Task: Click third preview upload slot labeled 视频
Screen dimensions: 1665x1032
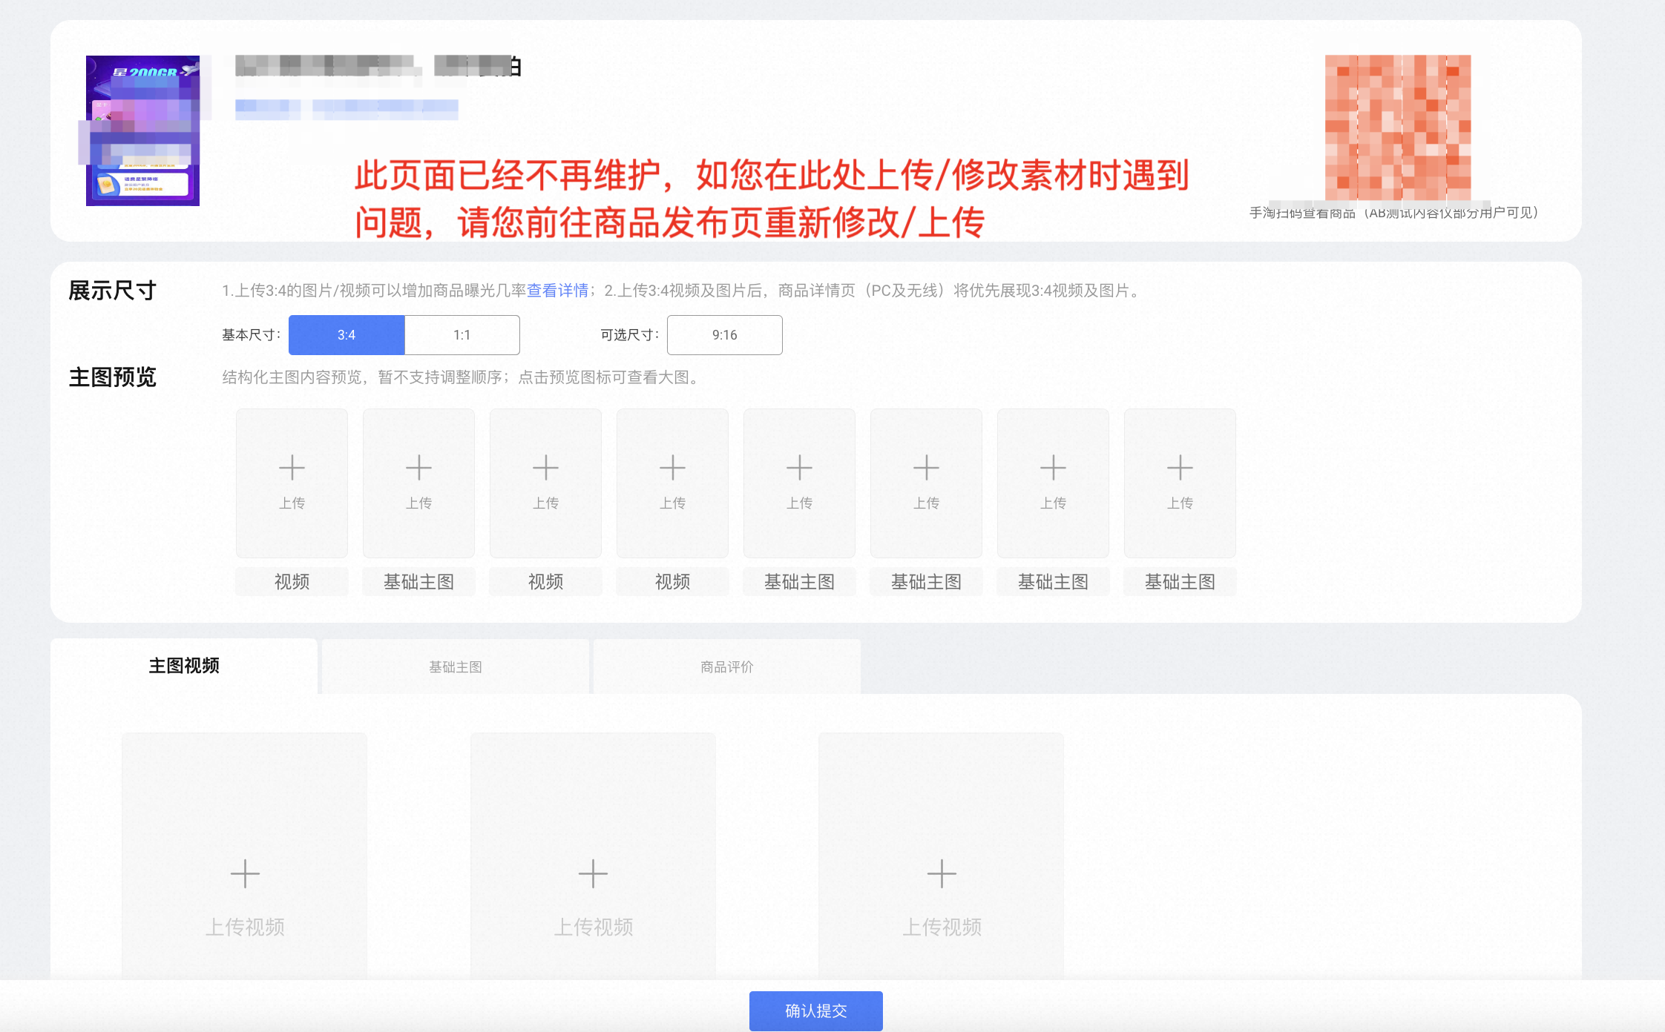Action: coord(545,483)
